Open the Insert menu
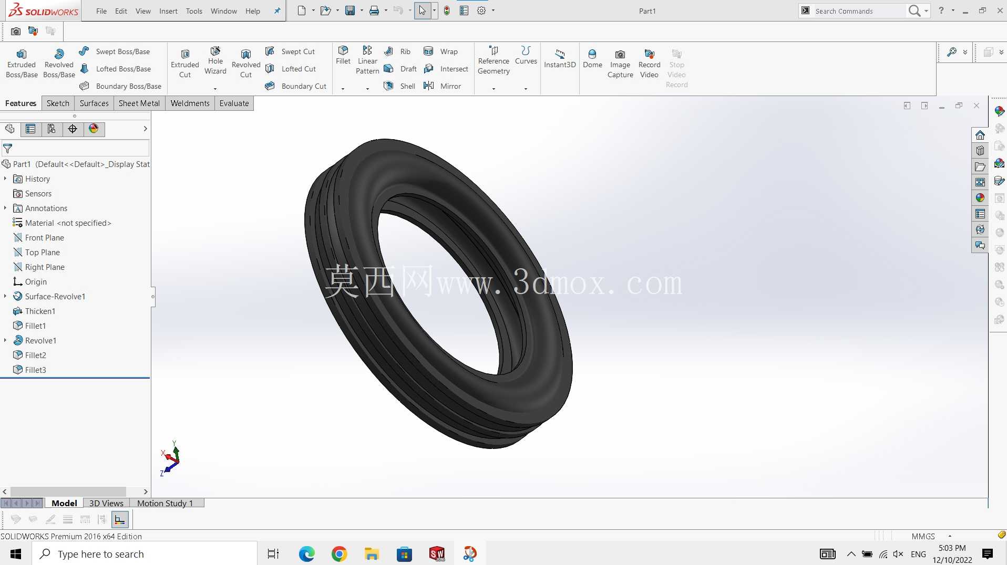The height and width of the screenshot is (565, 1007). [x=168, y=11]
